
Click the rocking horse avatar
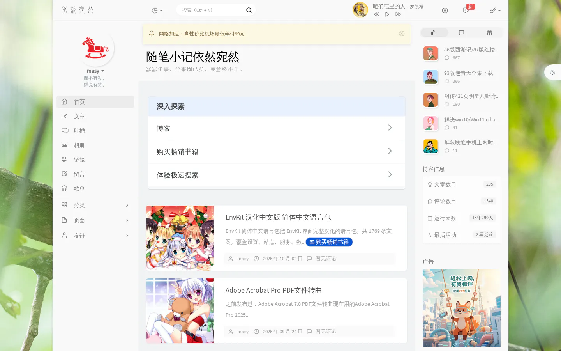coord(95,48)
